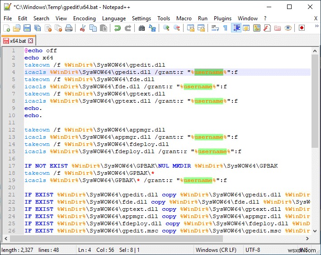Open the Folder as Workspace icon
Image resolution: width=321 pixels, height=255 pixels.
(278, 28)
